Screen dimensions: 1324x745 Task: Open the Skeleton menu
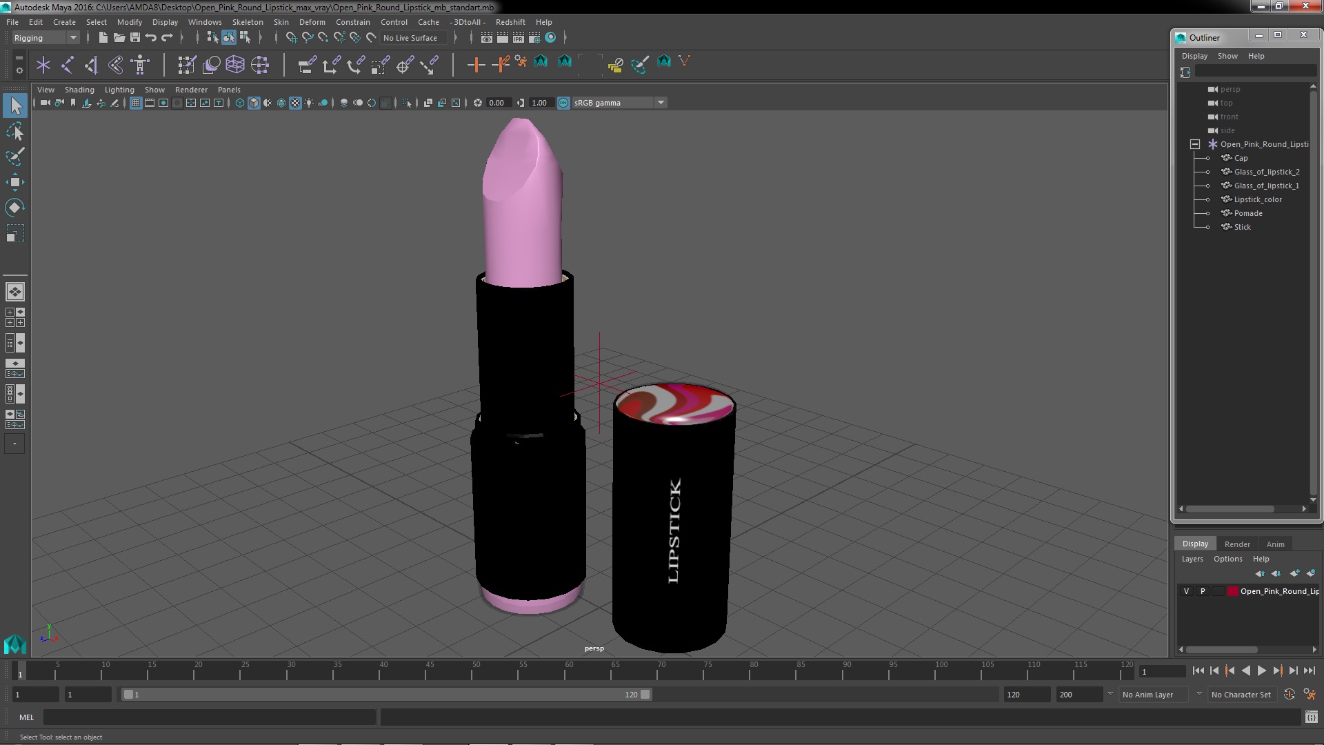248,22
